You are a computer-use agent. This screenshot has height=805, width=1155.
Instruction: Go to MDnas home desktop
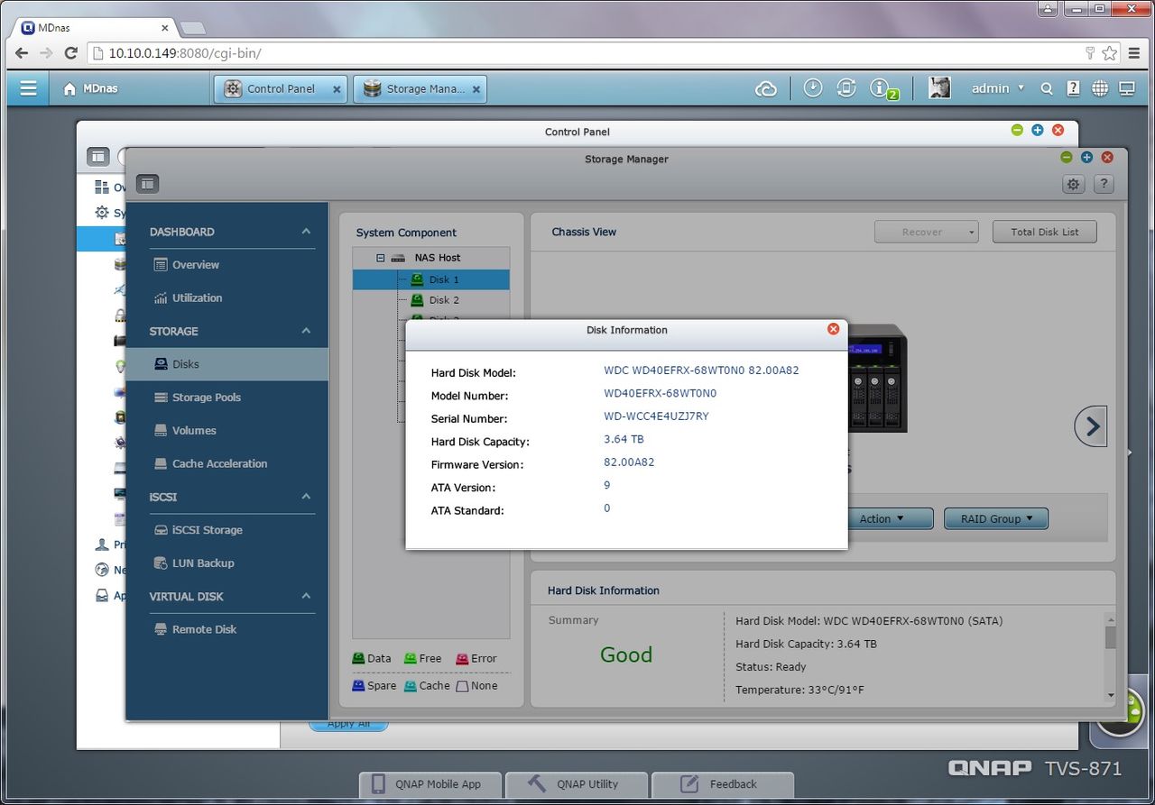tap(89, 88)
